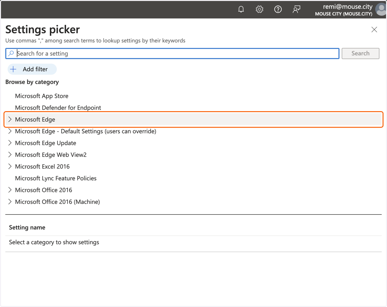Select the Microsoft Defender for Endpoint category

(x=58, y=108)
